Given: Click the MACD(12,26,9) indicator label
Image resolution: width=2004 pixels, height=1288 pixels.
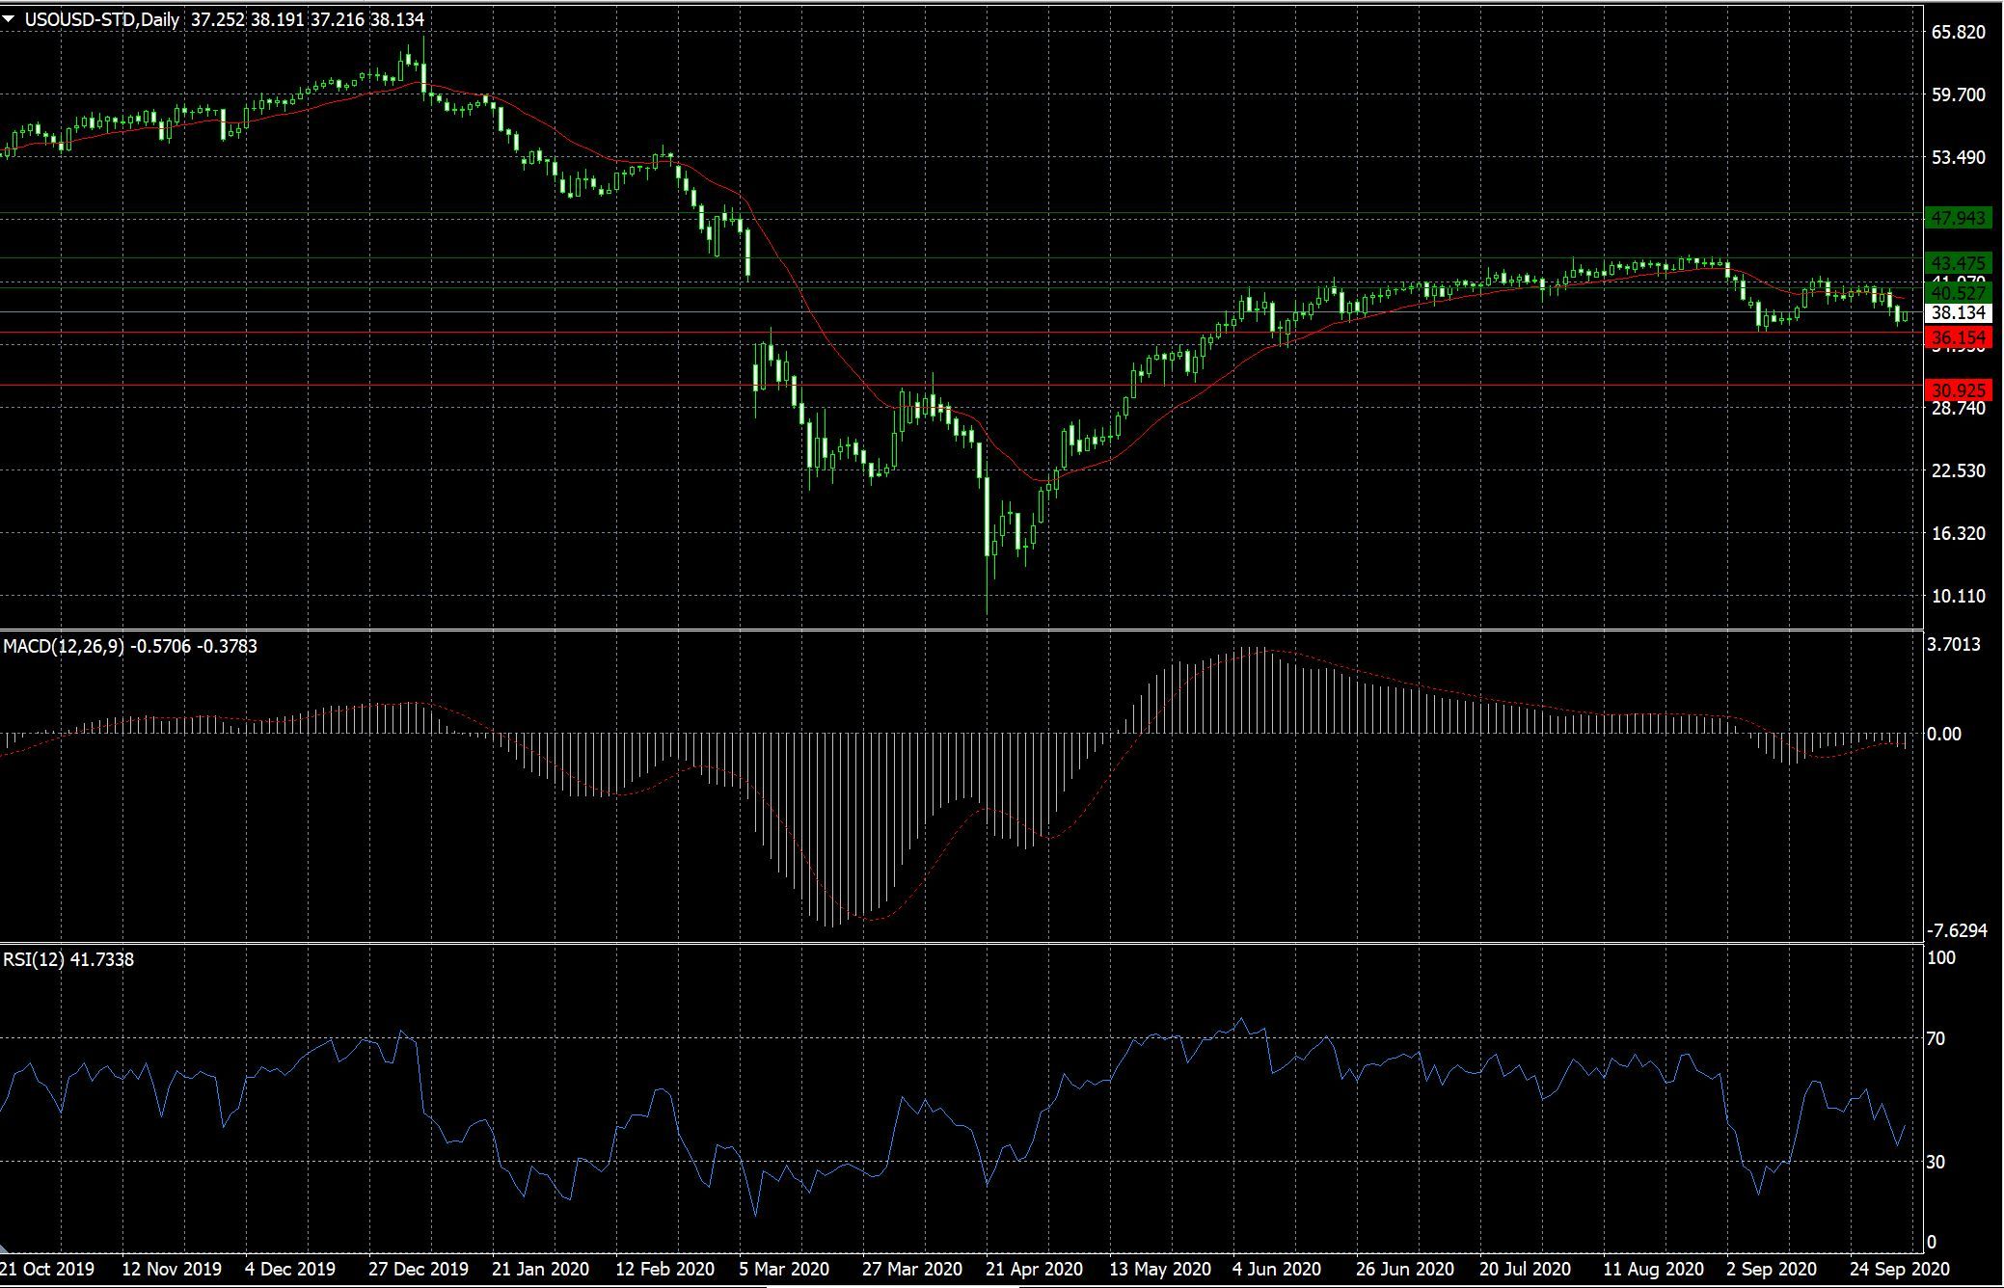Looking at the screenshot, I should pyautogui.click(x=64, y=647).
